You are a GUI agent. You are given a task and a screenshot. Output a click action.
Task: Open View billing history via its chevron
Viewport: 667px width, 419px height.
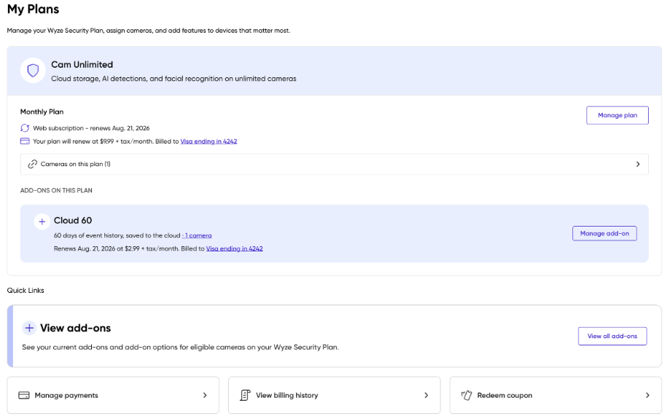pos(426,395)
